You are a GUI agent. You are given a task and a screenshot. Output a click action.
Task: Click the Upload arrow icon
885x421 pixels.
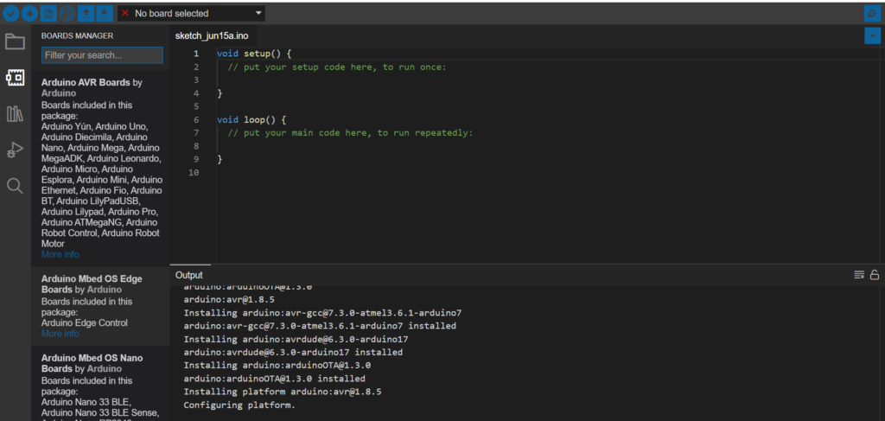(x=30, y=13)
